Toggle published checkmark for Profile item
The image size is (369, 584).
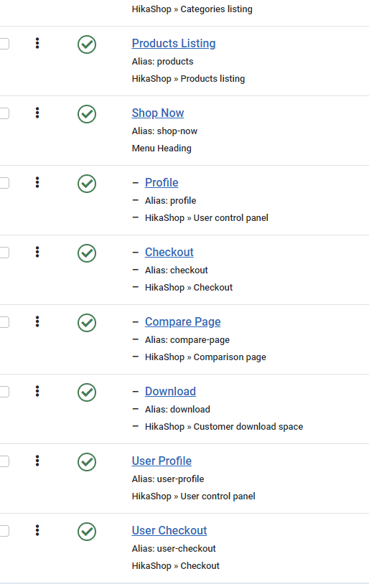(x=87, y=184)
